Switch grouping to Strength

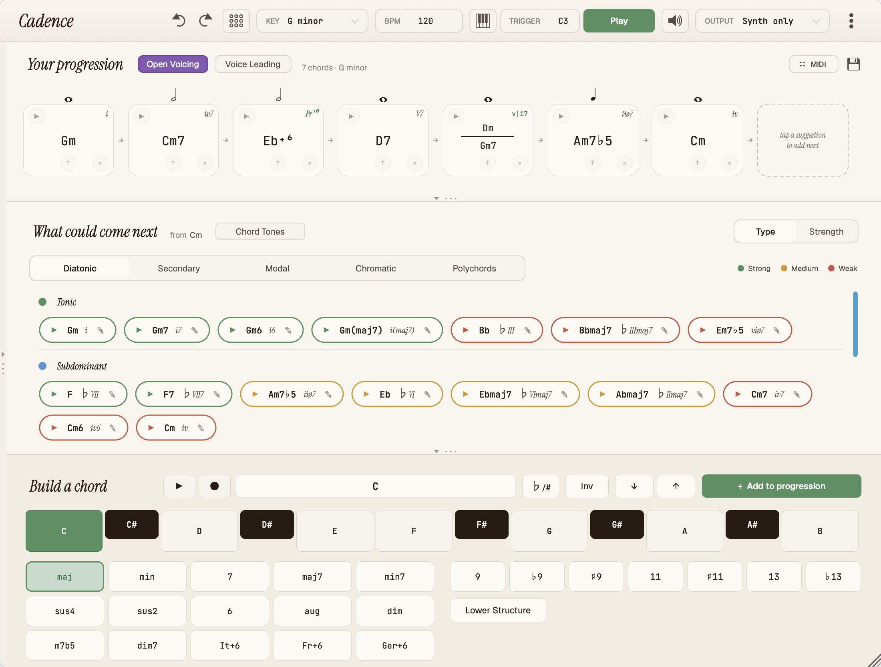coord(826,231)
